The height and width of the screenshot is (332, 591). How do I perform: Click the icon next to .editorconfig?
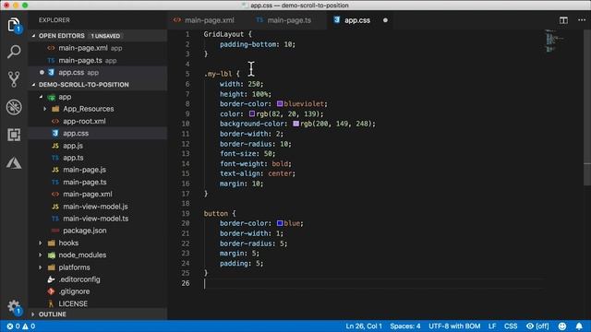(51, 279)
